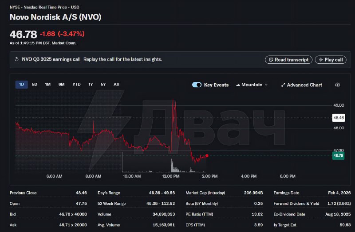
Task: Switch to the 1Y chart range
Action: (x=91, y=85)
